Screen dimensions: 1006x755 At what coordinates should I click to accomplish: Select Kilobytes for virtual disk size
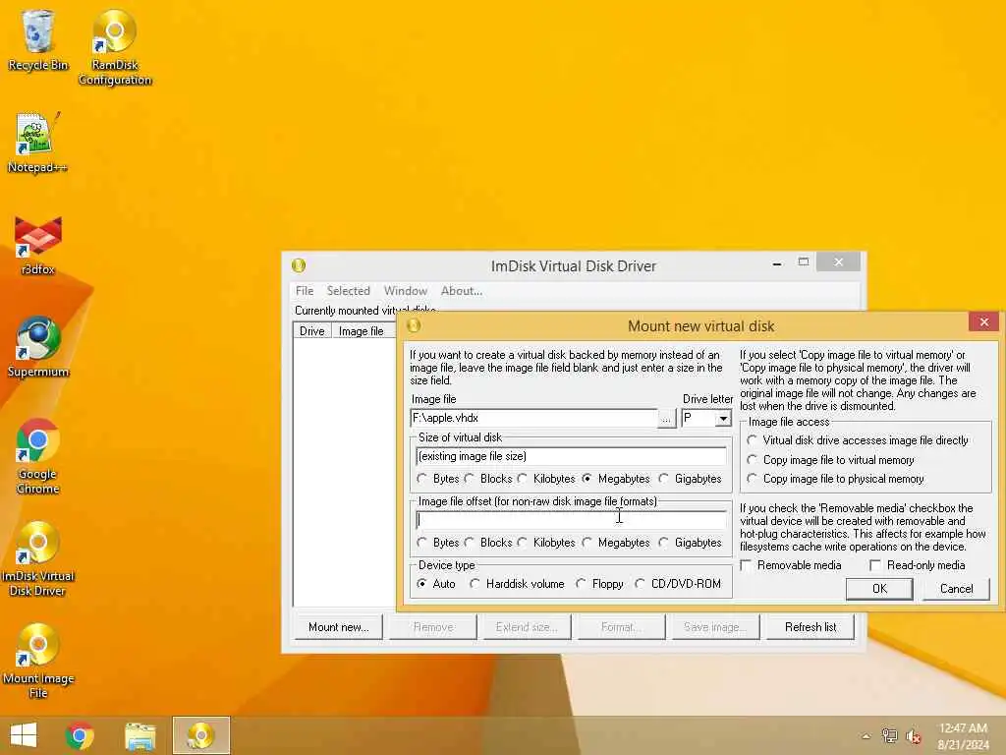point(546,479)
